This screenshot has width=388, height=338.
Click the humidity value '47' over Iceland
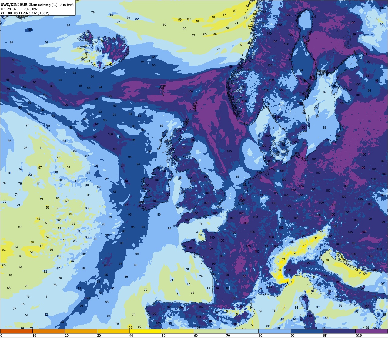[x=78, y=49]
